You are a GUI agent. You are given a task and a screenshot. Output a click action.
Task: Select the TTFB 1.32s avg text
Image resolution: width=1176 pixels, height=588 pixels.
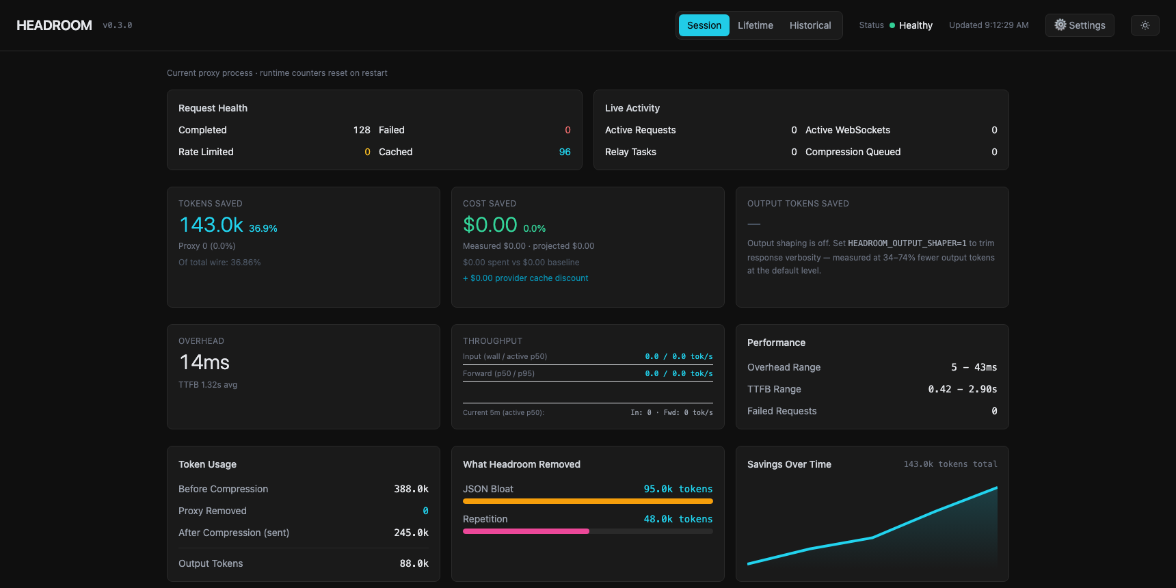(208, 385)
